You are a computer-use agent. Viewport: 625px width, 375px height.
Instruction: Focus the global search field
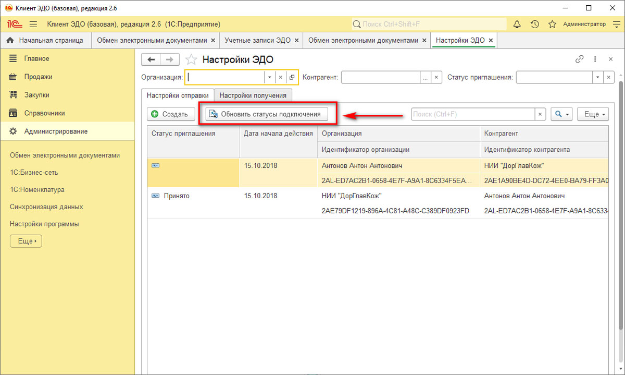click(x=429, y=24)
